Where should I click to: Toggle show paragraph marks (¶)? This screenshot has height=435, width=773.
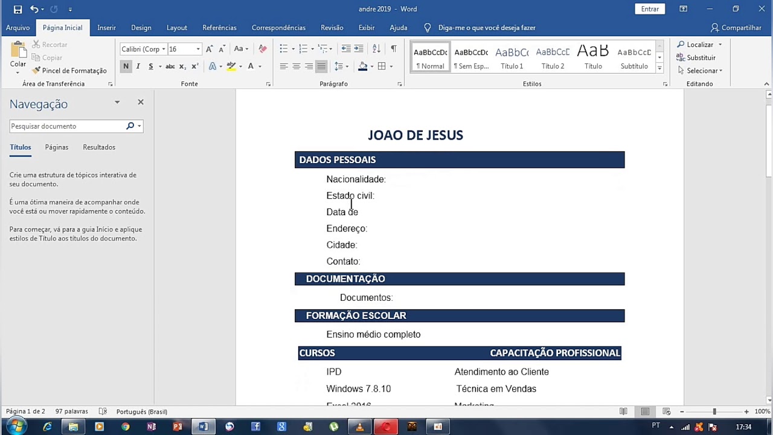point(394,49)
